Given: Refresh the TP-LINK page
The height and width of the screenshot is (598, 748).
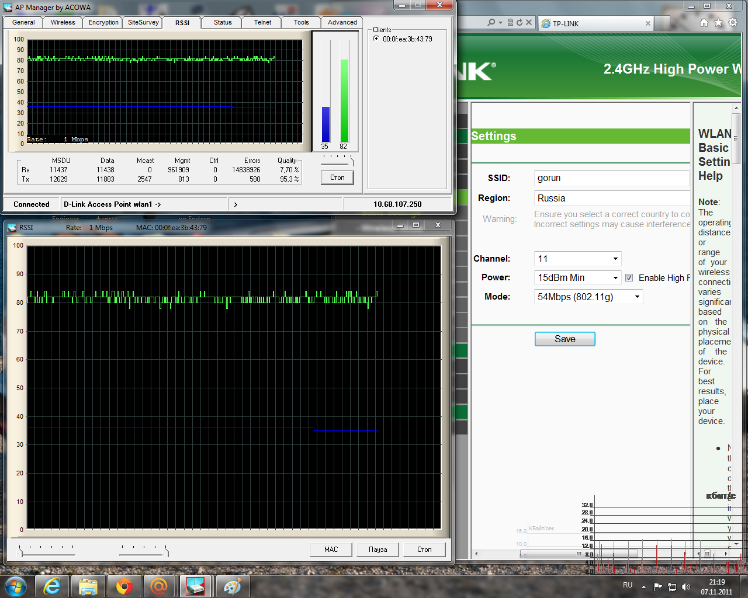Looking at the screenshot, I should tap(519, 23).
